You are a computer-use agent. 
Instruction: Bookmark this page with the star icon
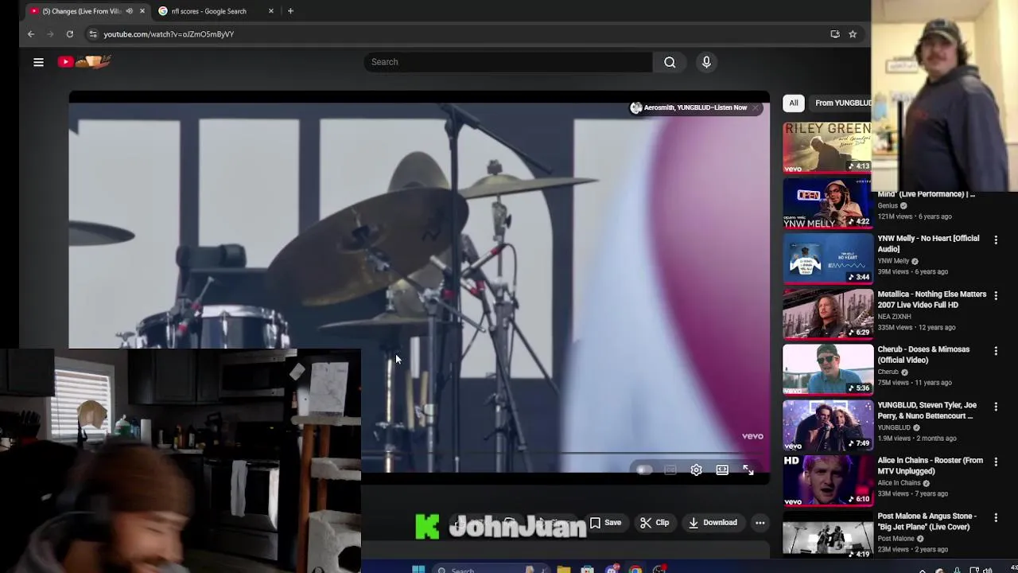(853, 34)
